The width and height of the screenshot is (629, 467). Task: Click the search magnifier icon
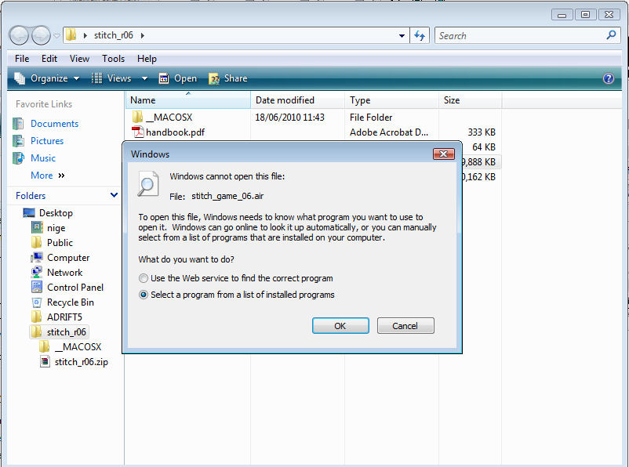pos(611,35)
